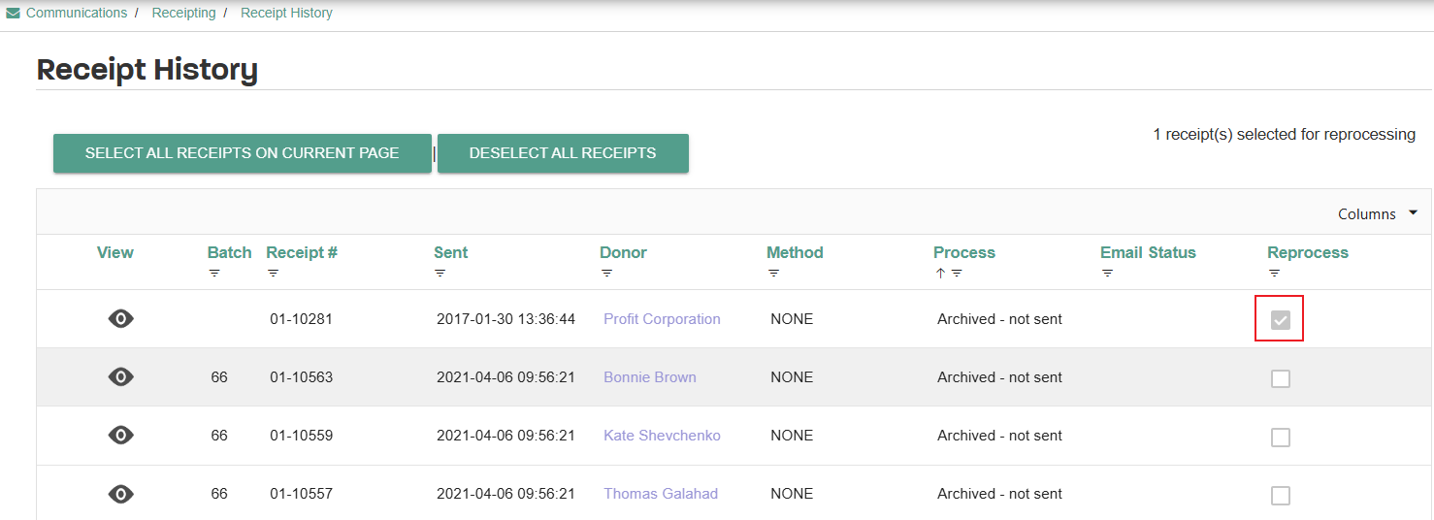Check Reprocess box for Kate Shevchenko
The height and width of the screenshot is (520, 1434).
pyautogui.click(x=1281, y=438)
